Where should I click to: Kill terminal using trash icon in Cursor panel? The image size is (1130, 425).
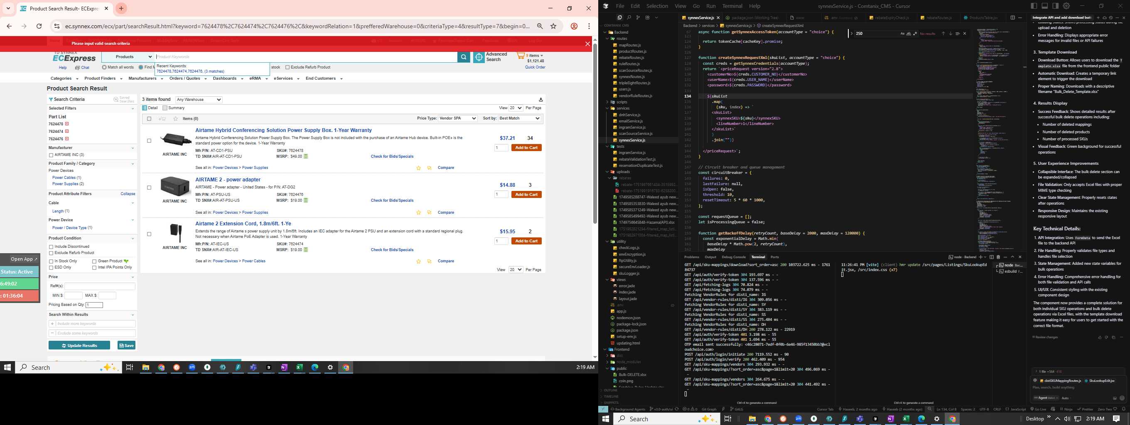click(x=998, y=257)
